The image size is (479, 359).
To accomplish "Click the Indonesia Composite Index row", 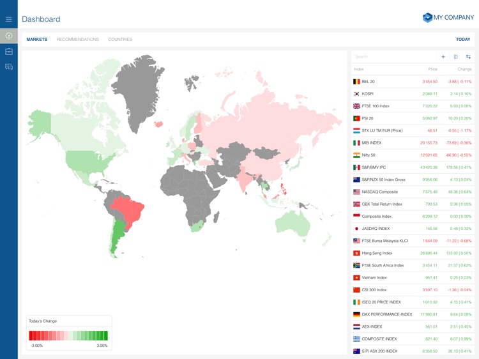I will coord(413,217).
